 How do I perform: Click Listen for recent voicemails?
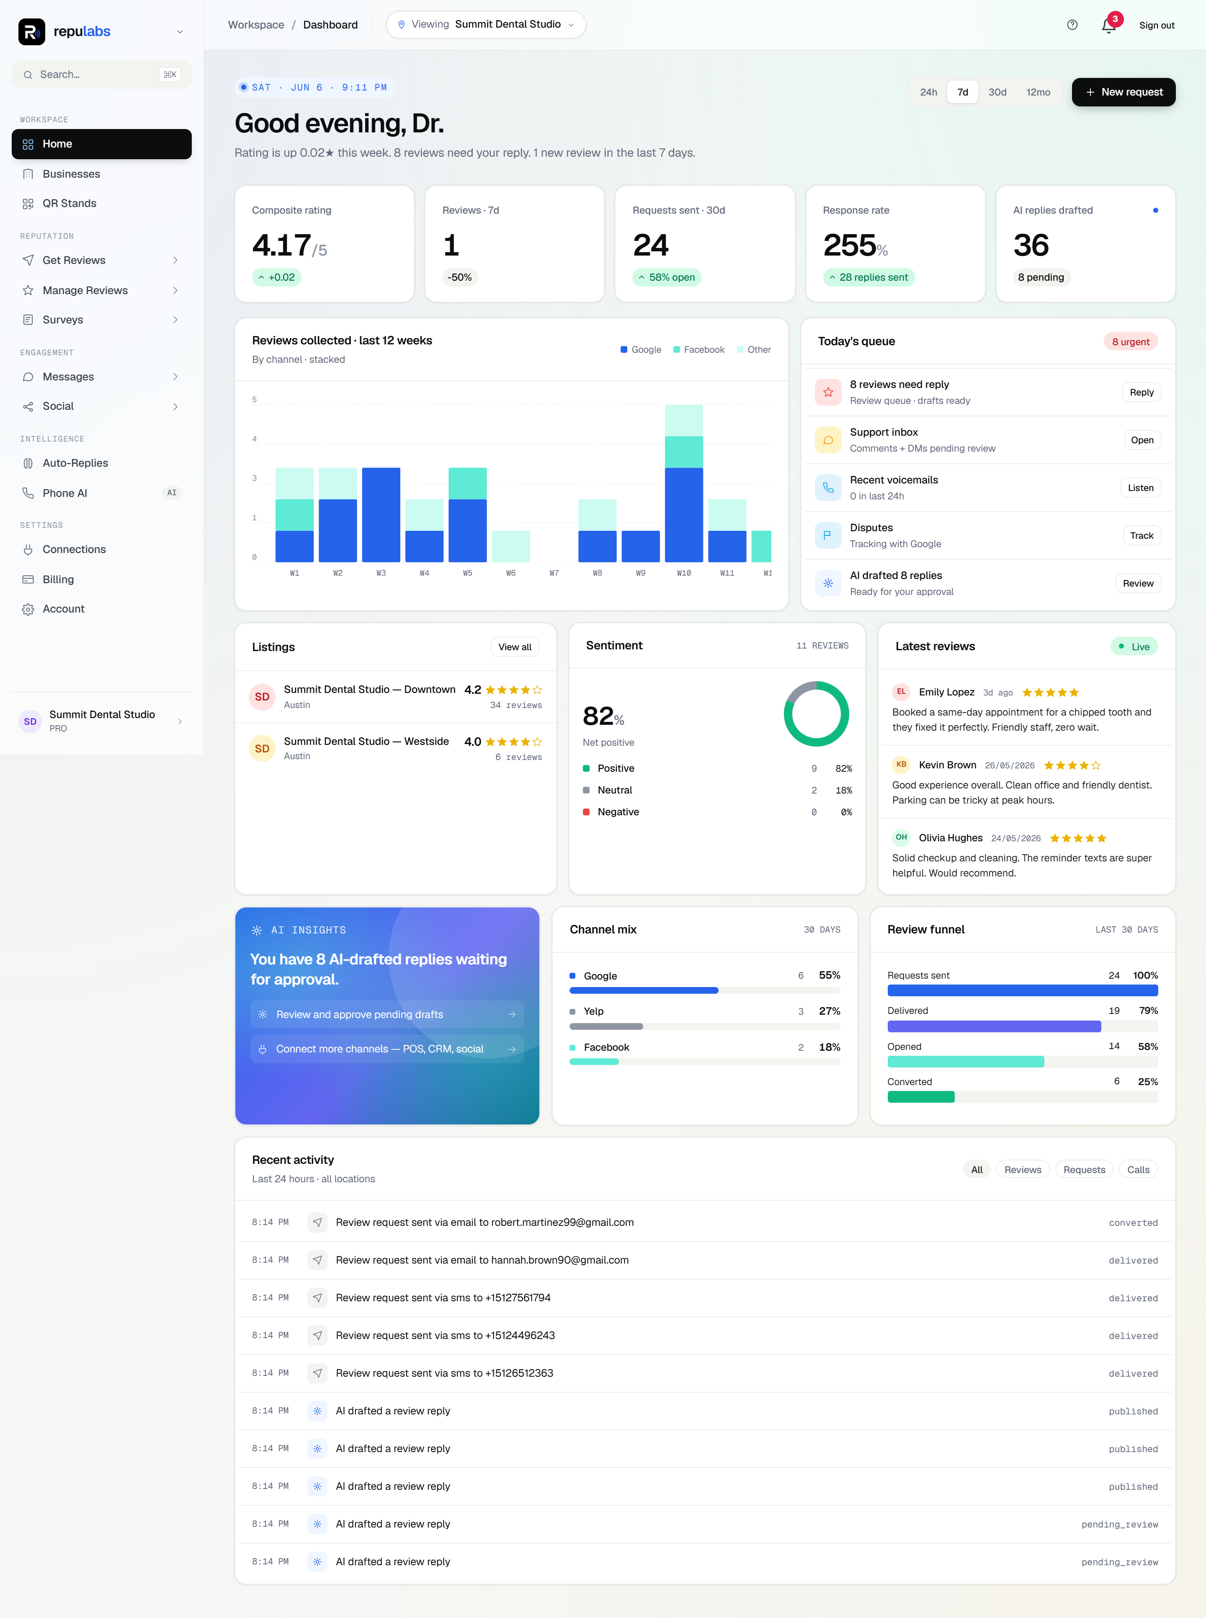click(1140, 487)
